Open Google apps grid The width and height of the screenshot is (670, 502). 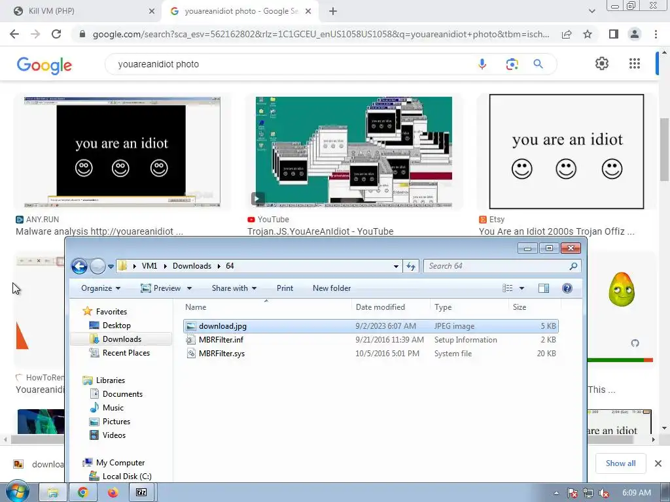635,63
